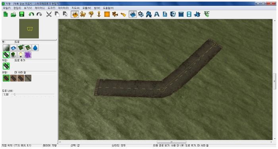Choose the first green-highlighted road type swatch
278x149 pixels.
(6, 78)
